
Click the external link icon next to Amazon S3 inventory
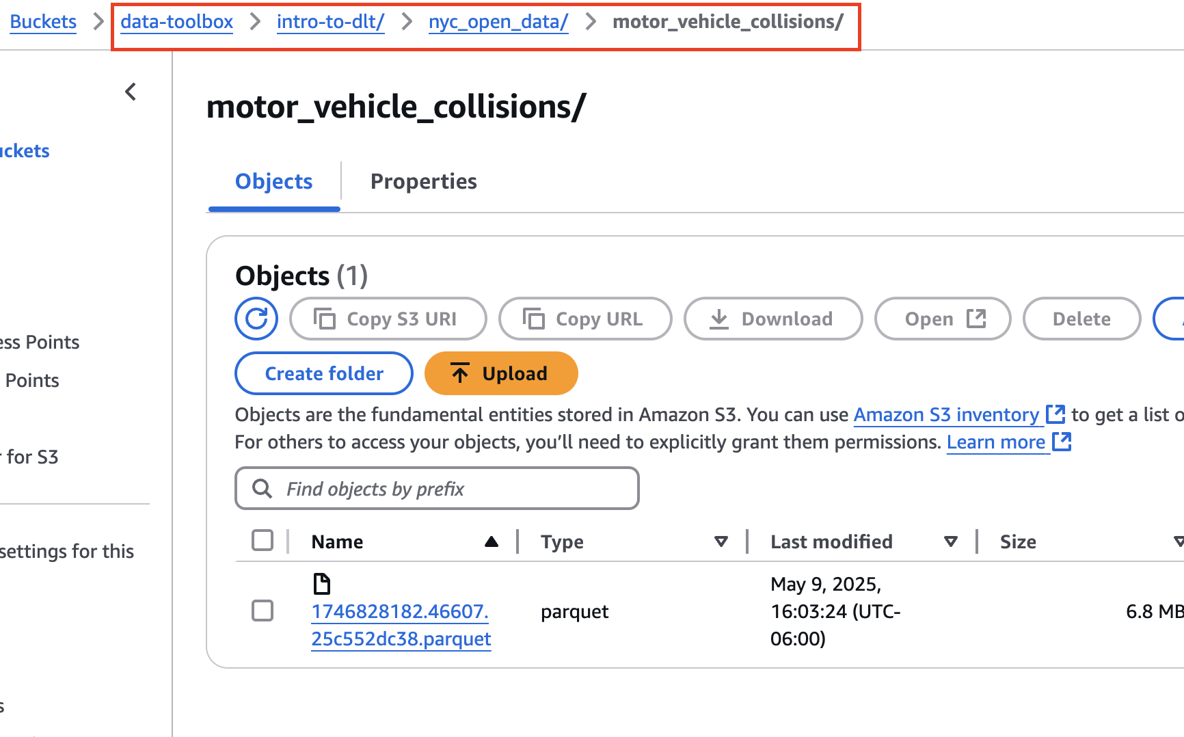pos(1056,414)
